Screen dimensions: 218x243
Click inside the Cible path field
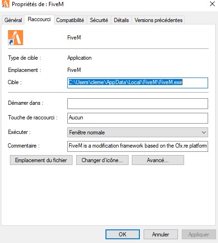137,83
